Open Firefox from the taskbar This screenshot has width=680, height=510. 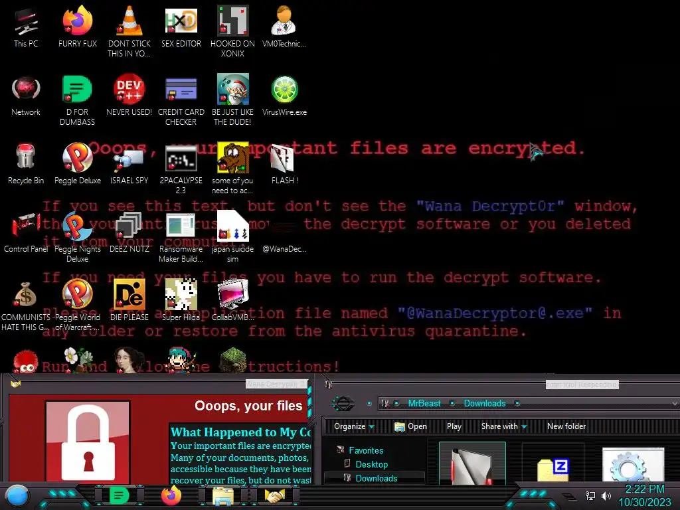pos(171,495)
